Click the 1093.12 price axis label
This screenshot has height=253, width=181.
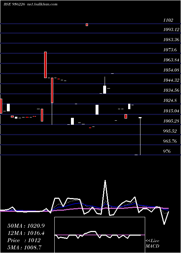pyautogui.click(x=171, y=30)
